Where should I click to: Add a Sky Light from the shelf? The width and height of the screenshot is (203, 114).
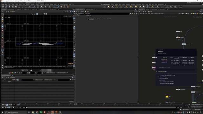point(140,7)
